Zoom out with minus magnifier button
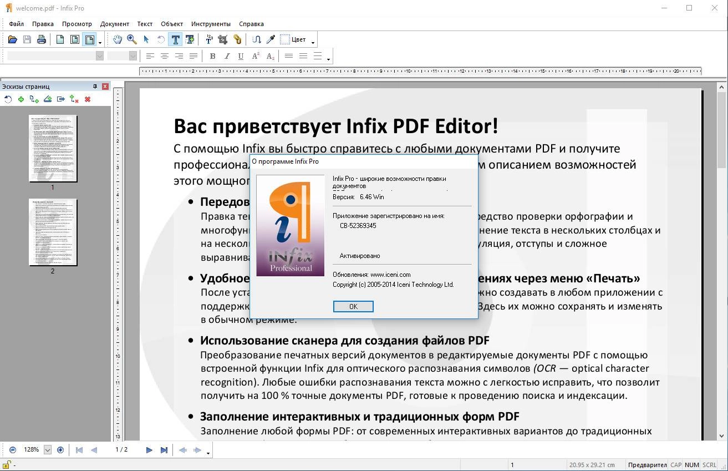This screenshot has width=728, height=471. click(x=13, y=450)
